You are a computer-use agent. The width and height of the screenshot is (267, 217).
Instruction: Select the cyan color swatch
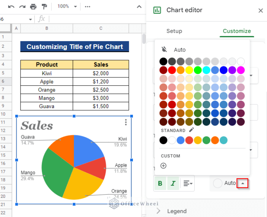click(206, 70)
